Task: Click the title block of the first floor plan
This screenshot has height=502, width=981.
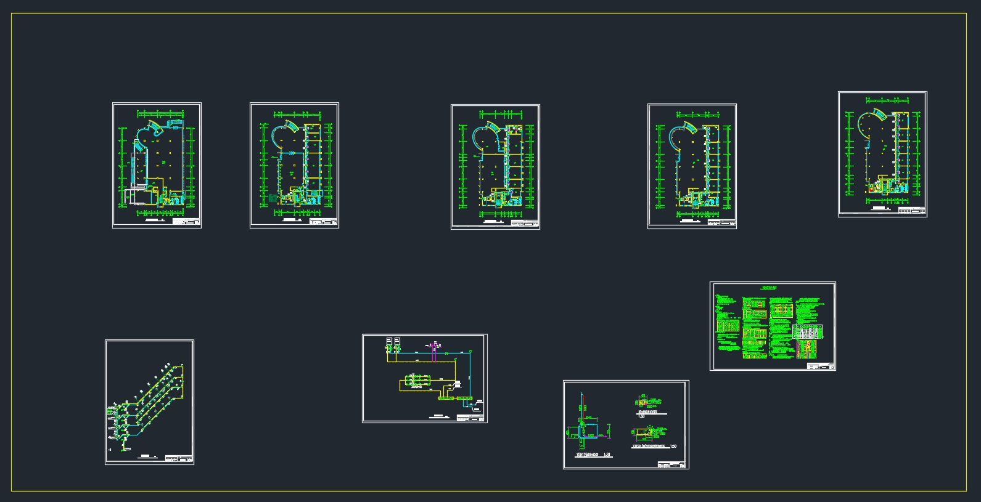Action: (x=186, y=222)
